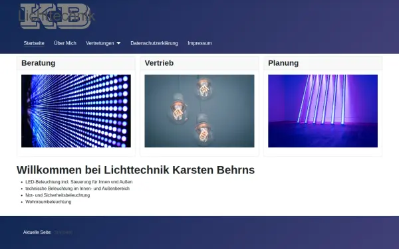Click the faded Startseite breadcrumb in footer
Image resolution: width=399 pixels, height=249 pixels.
tap(63, 232)
